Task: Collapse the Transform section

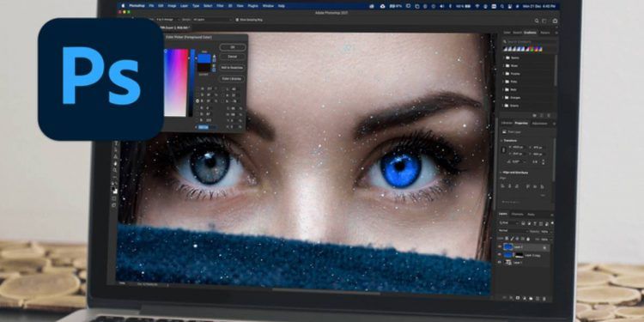Action: coord(501,141)
